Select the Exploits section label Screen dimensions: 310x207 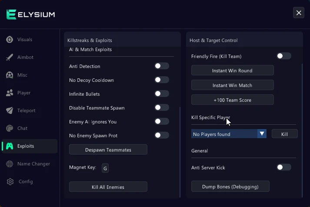[26, 146]
